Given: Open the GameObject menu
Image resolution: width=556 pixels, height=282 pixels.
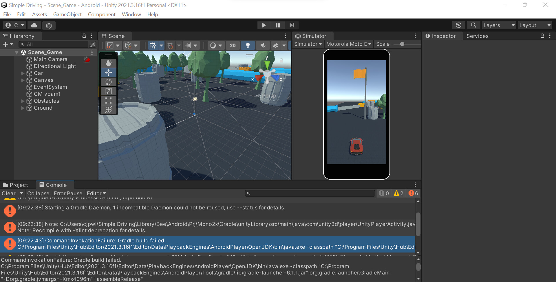Looking at the screenshot, I should tap(67, 14).
